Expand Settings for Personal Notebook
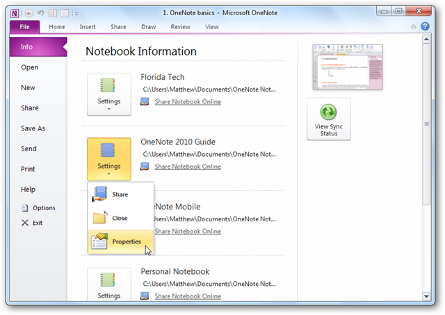The image size is (445, 315). (x=109, y=284)
